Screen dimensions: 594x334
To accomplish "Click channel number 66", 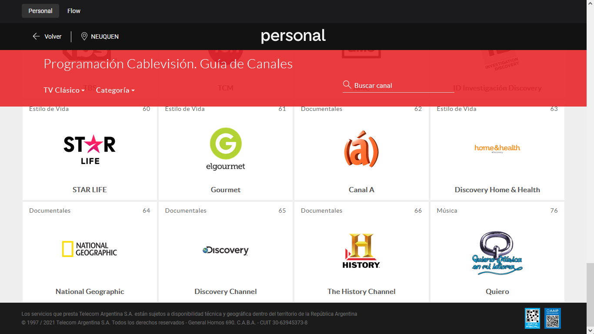I will tap(418, 210).
